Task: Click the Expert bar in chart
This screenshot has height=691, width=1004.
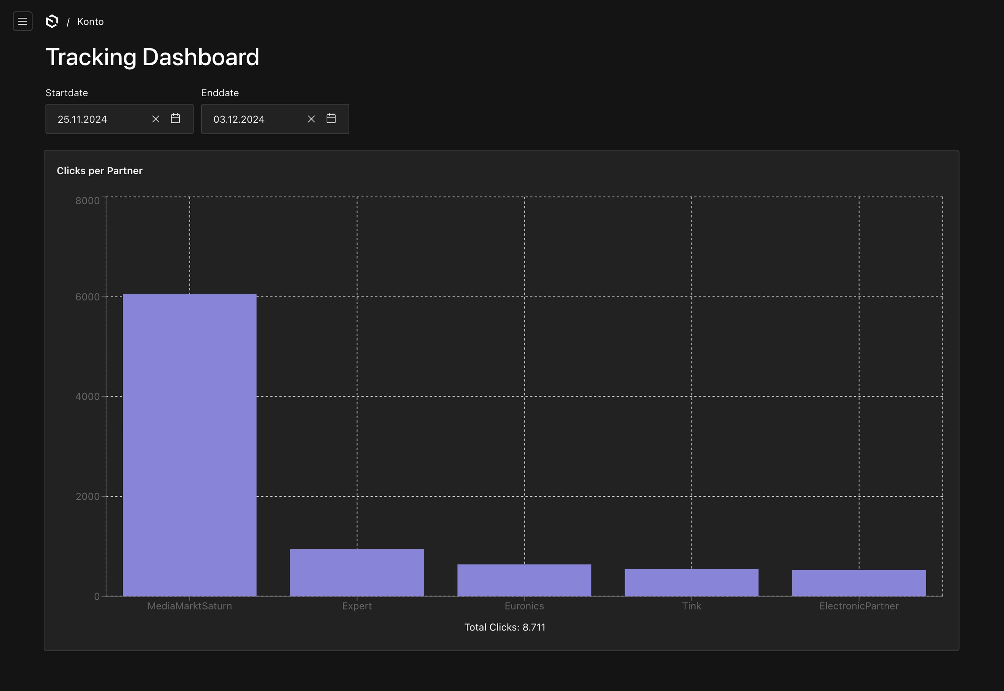Action: tap(357, 571)
